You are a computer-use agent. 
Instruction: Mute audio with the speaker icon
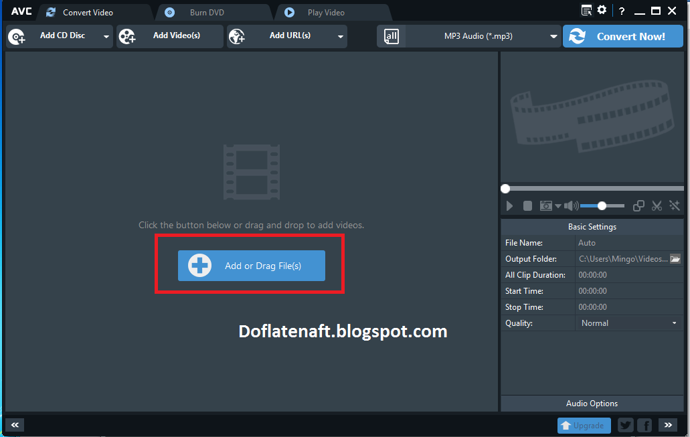(571, 206)
